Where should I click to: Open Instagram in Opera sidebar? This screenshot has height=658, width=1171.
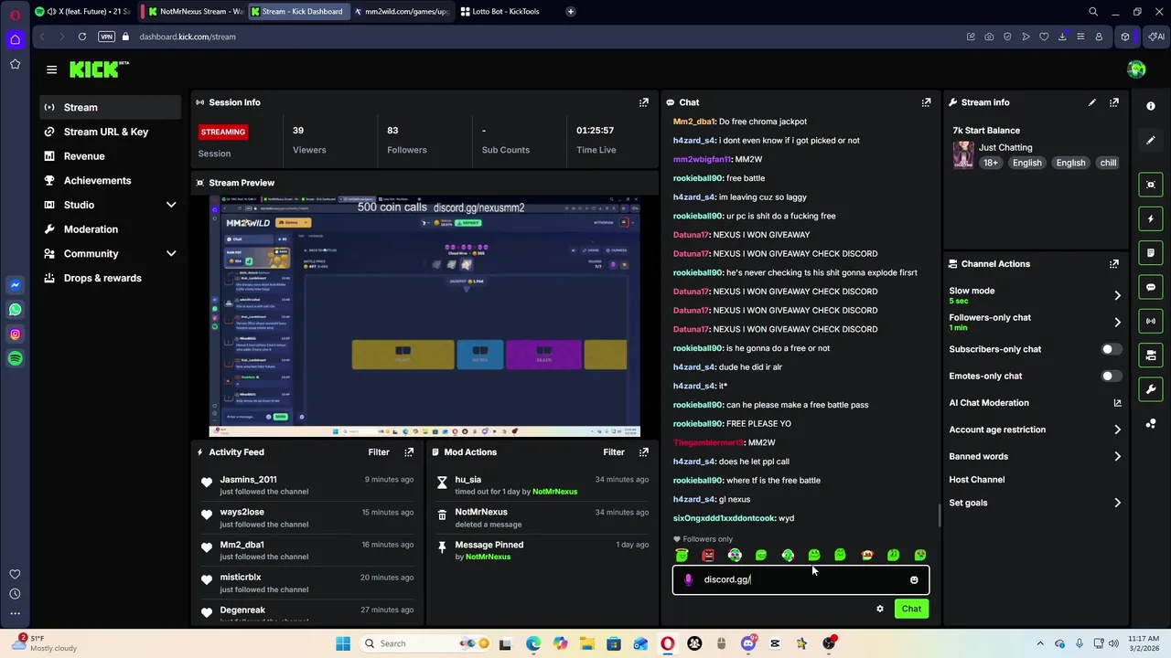coord(15,334)
